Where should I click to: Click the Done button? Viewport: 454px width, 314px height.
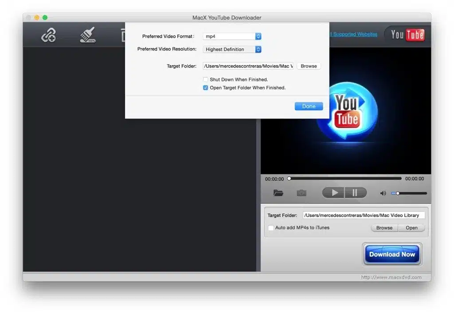click(309, 106)
